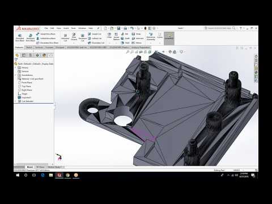Select the Mirror feature tool
The width and height of the screenshot is (272, 204).
pos(137,43)
